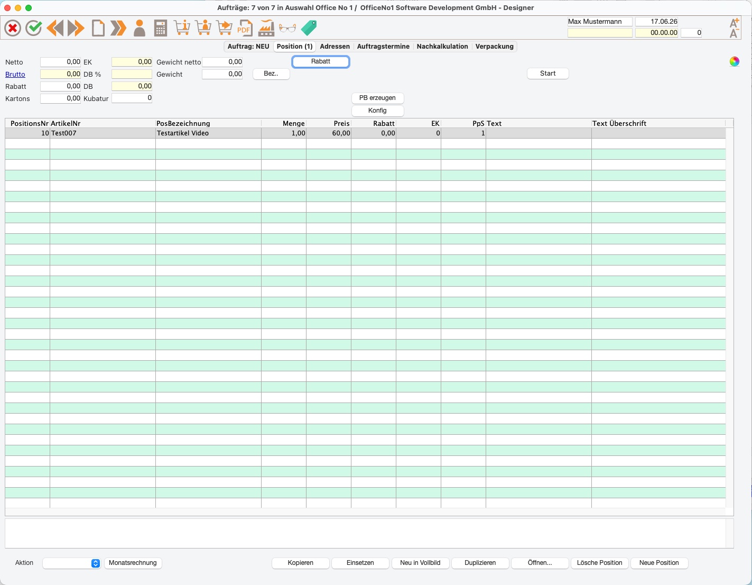Viewport: 752px width, 585px height.
Task: Go to next record with right arrows
Action: [76, 28]
